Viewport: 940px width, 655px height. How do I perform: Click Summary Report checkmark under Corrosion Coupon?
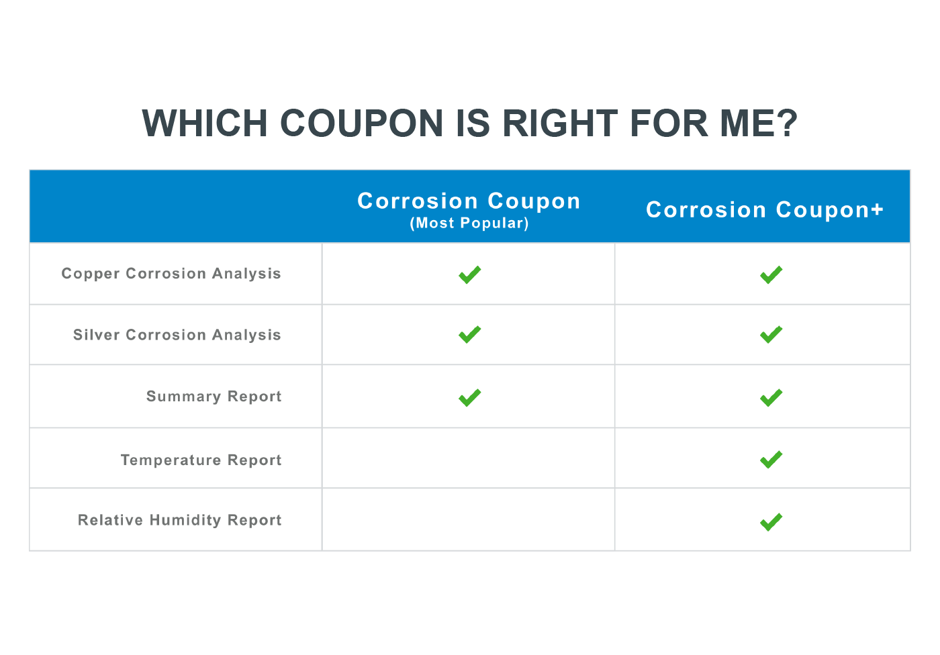tap(469, 397)
